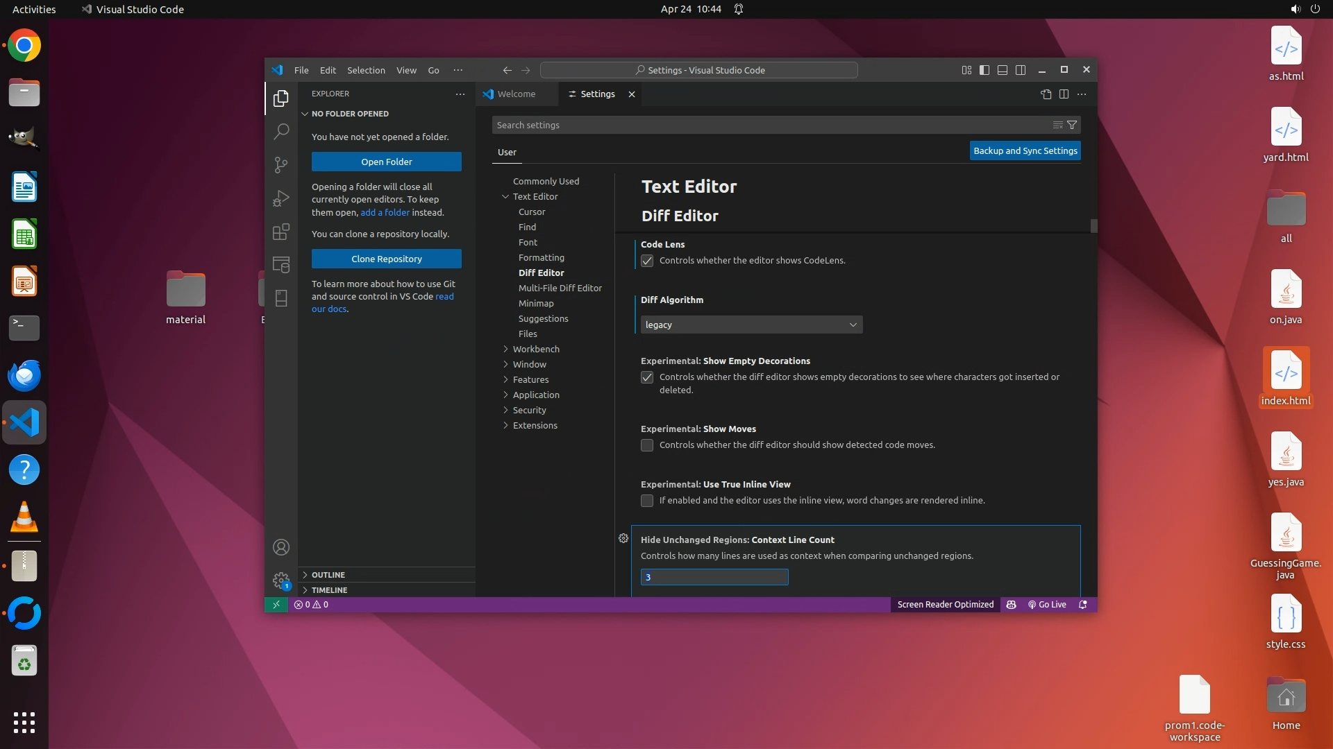Viewport: 1333px width, 749px height.
Task: Click the Go Live status bar item
Action: pyautogui.click(x=1047, y=604)
